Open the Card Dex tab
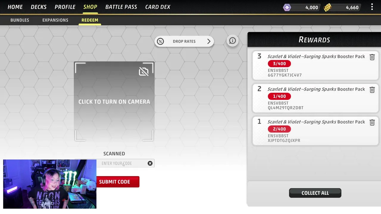381x214 pixels. coord(158,7)
